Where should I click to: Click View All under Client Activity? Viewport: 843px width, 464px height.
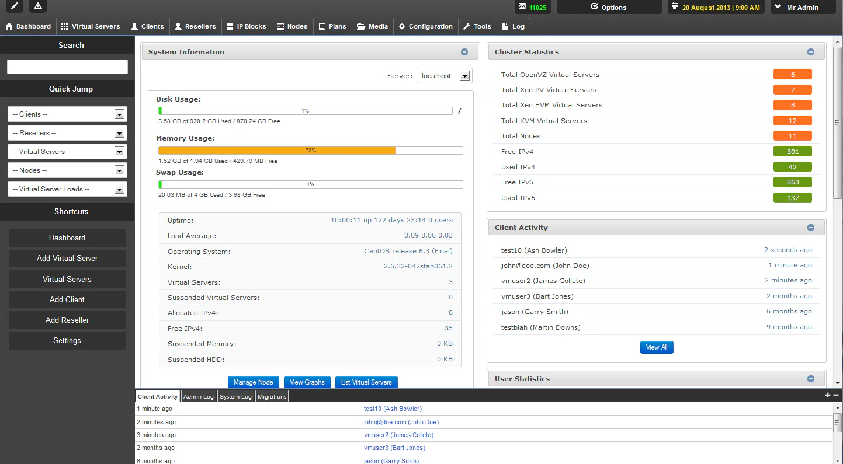[657, 347]
